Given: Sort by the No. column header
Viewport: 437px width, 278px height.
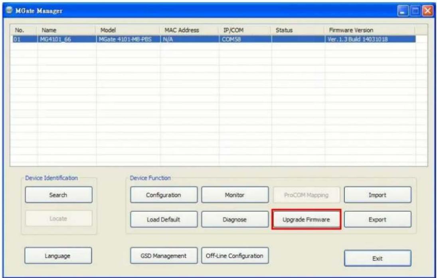Looking at the screenshot, I should pos(24,30).
